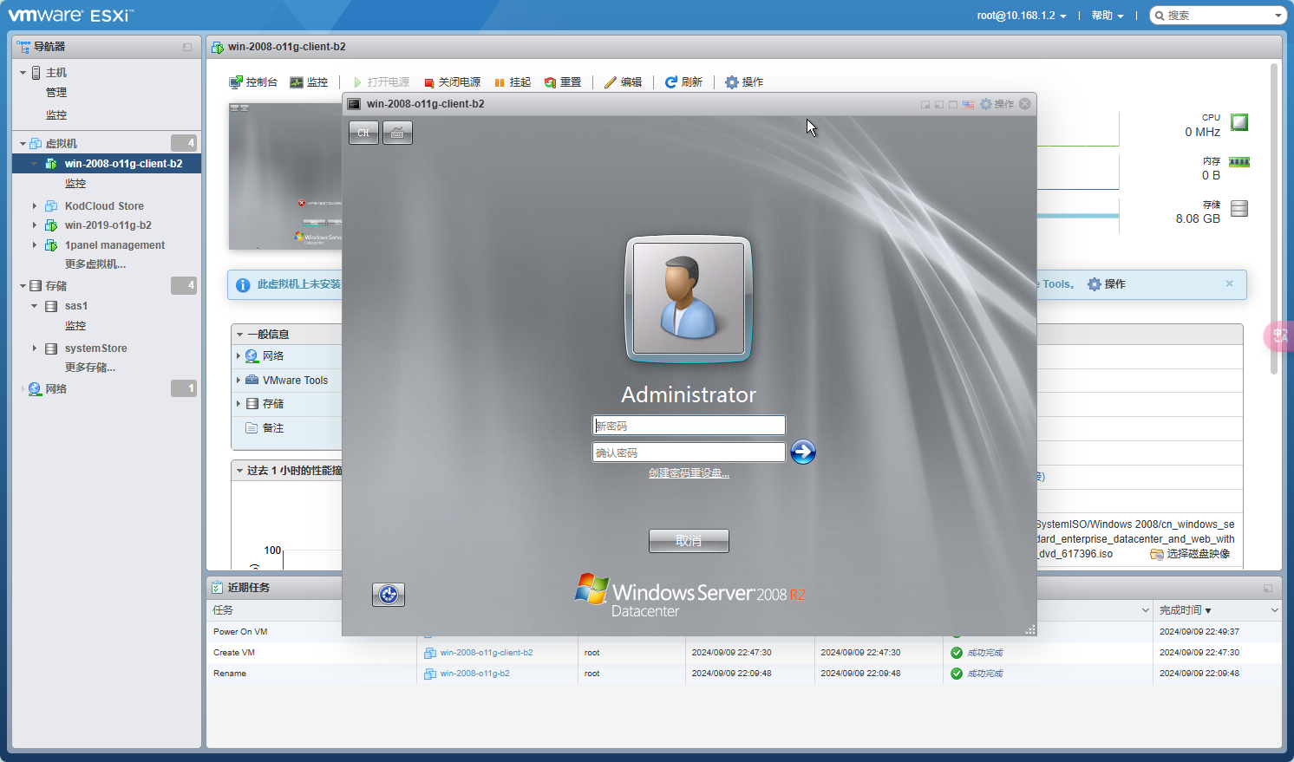This screenshot has width=1294, height=762.
Task: Expand the VMware Tools row
Action: (239, 380)
